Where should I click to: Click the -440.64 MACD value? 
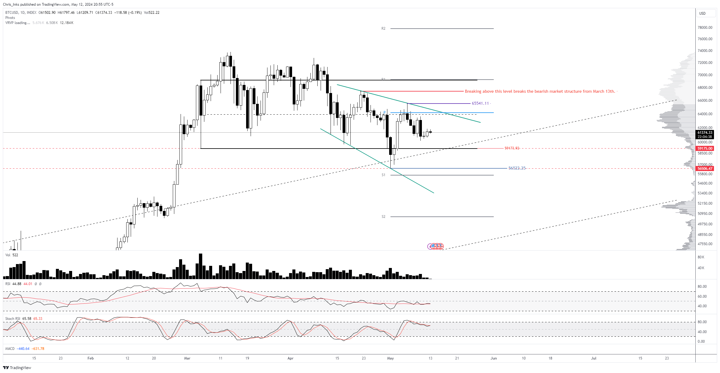point(23,349)
